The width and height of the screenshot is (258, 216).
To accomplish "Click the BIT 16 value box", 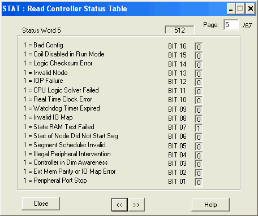I will (199, 47).
